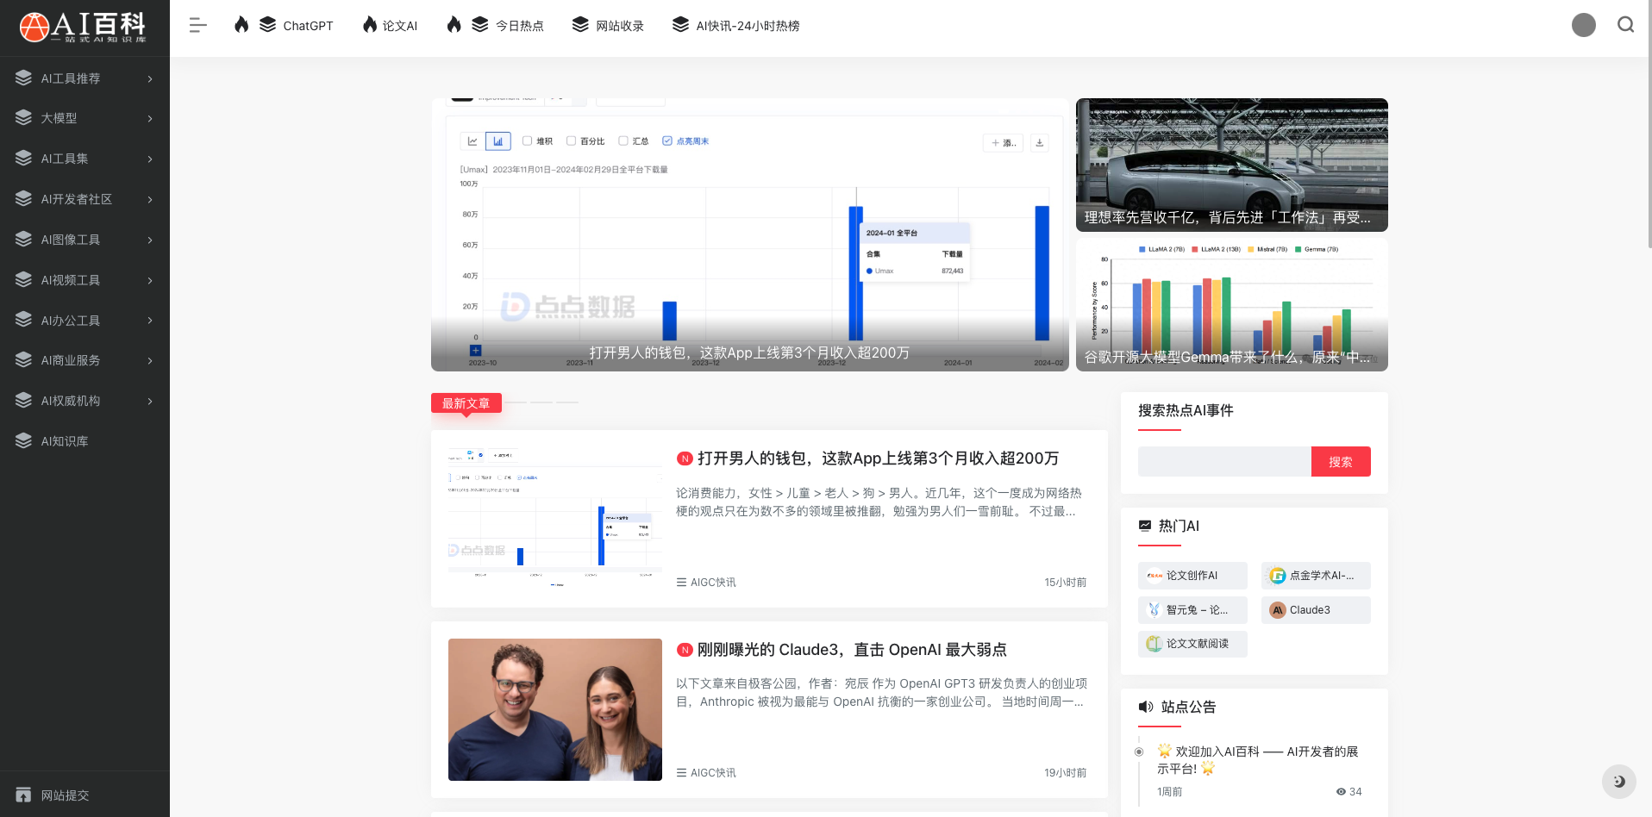1652x817 pixels.
Task: Expand the 大模型 chevron
Action: tap(150, 118)
